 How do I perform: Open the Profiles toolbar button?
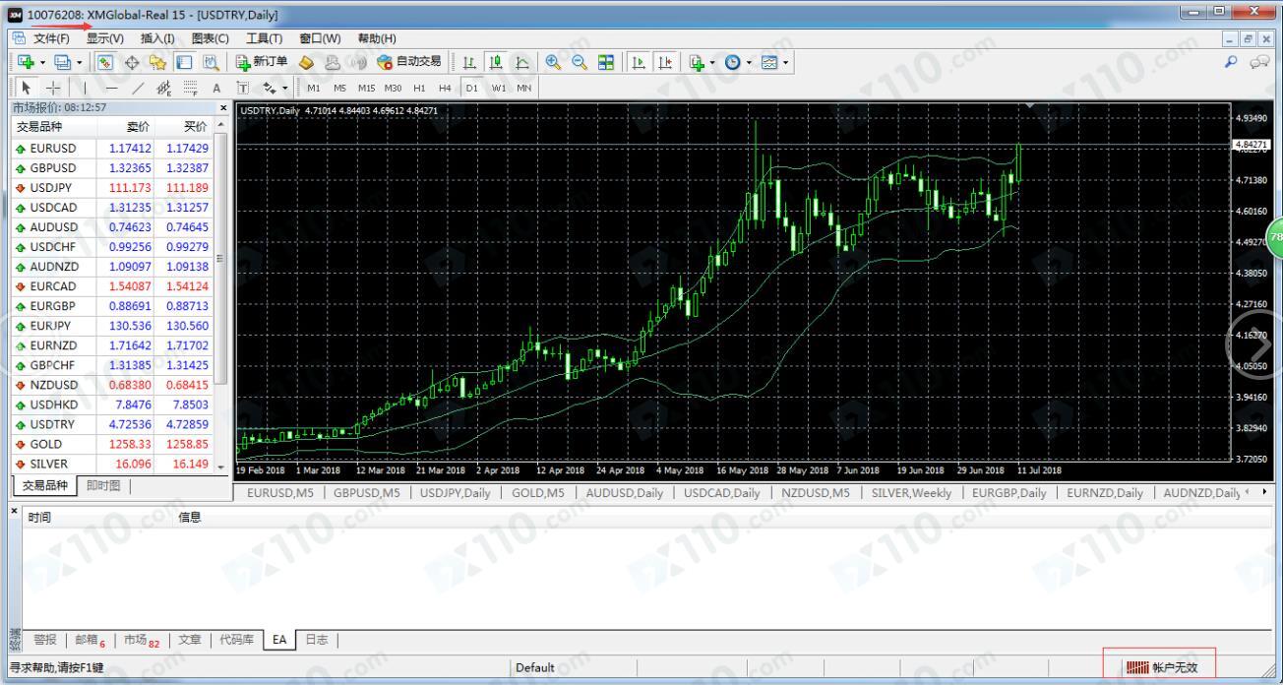(x=62, y=62)
